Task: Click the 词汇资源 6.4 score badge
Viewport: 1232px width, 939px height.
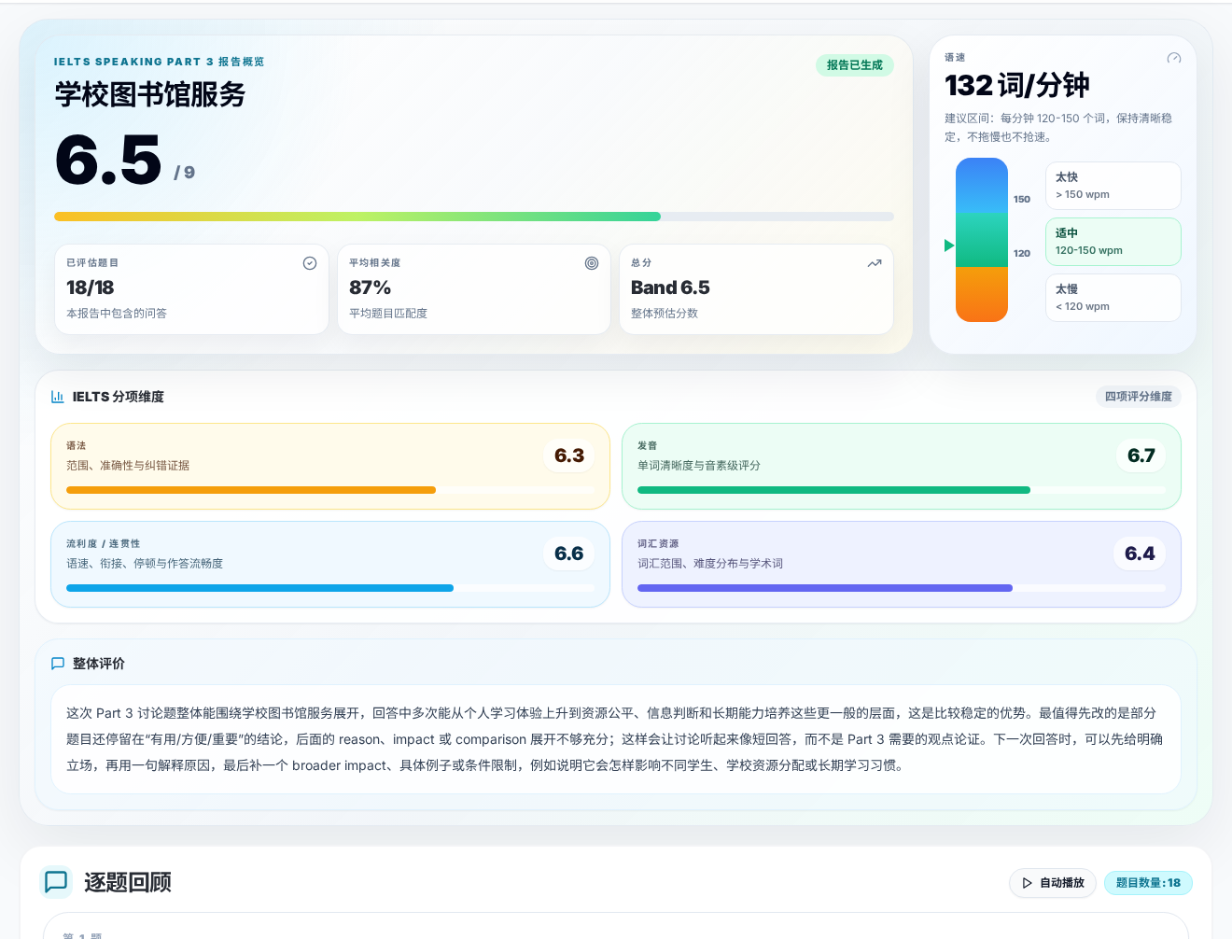Action: (1140, 554)
